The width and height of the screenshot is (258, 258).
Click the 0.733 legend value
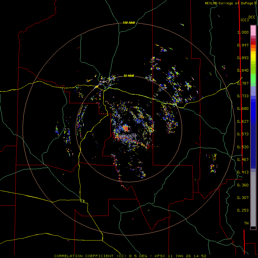coord(243,96)
